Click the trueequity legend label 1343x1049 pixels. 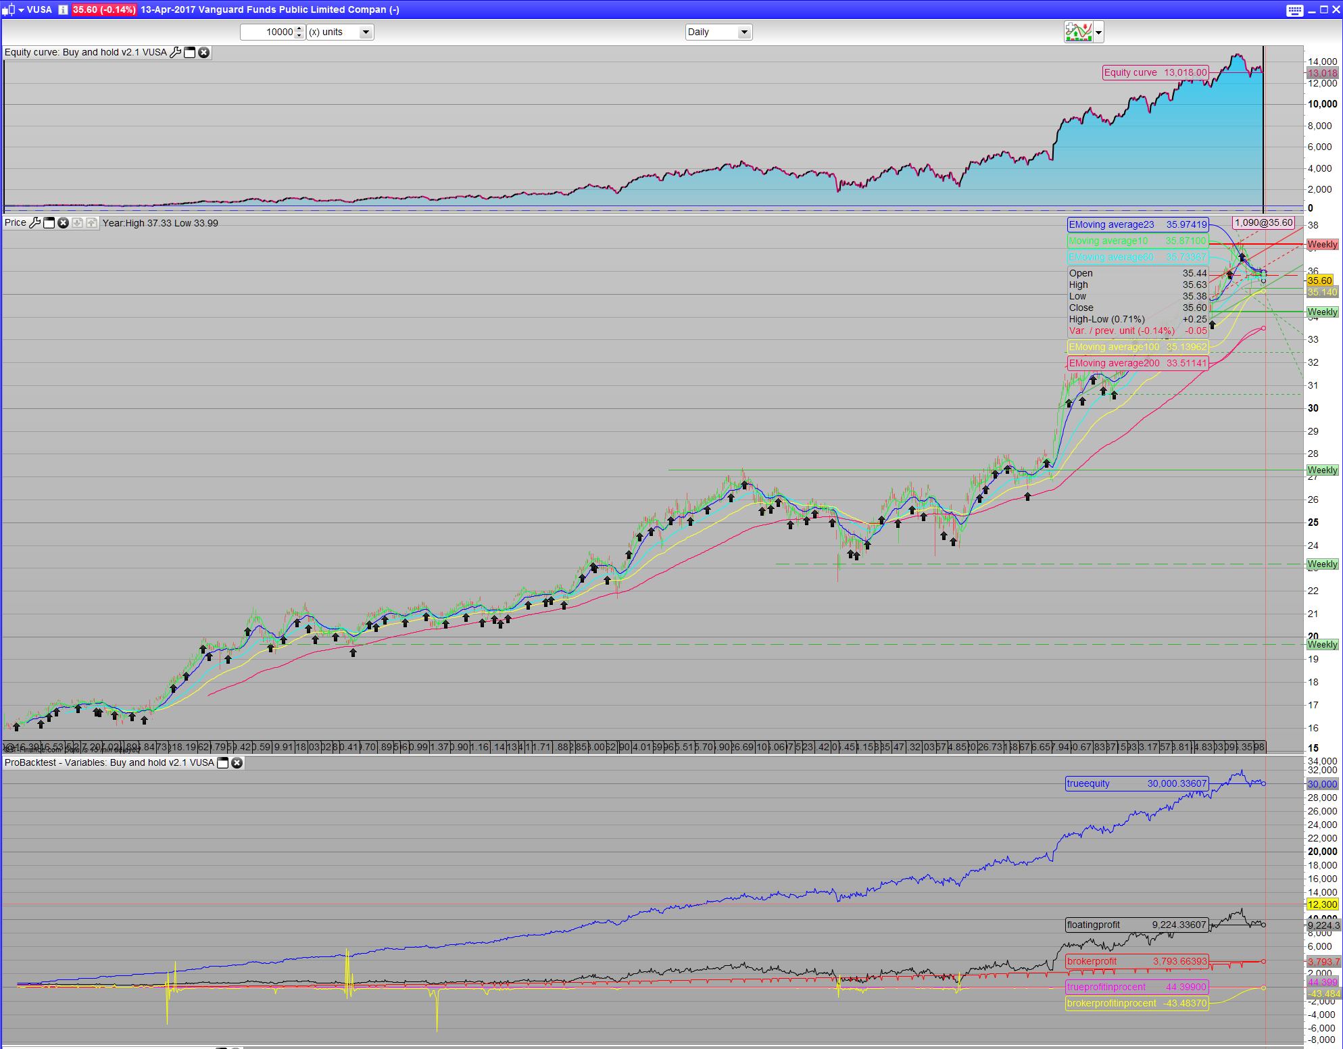pos(1088,783)
